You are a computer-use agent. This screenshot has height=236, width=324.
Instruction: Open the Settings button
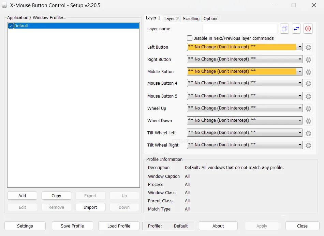click(25, 226)
